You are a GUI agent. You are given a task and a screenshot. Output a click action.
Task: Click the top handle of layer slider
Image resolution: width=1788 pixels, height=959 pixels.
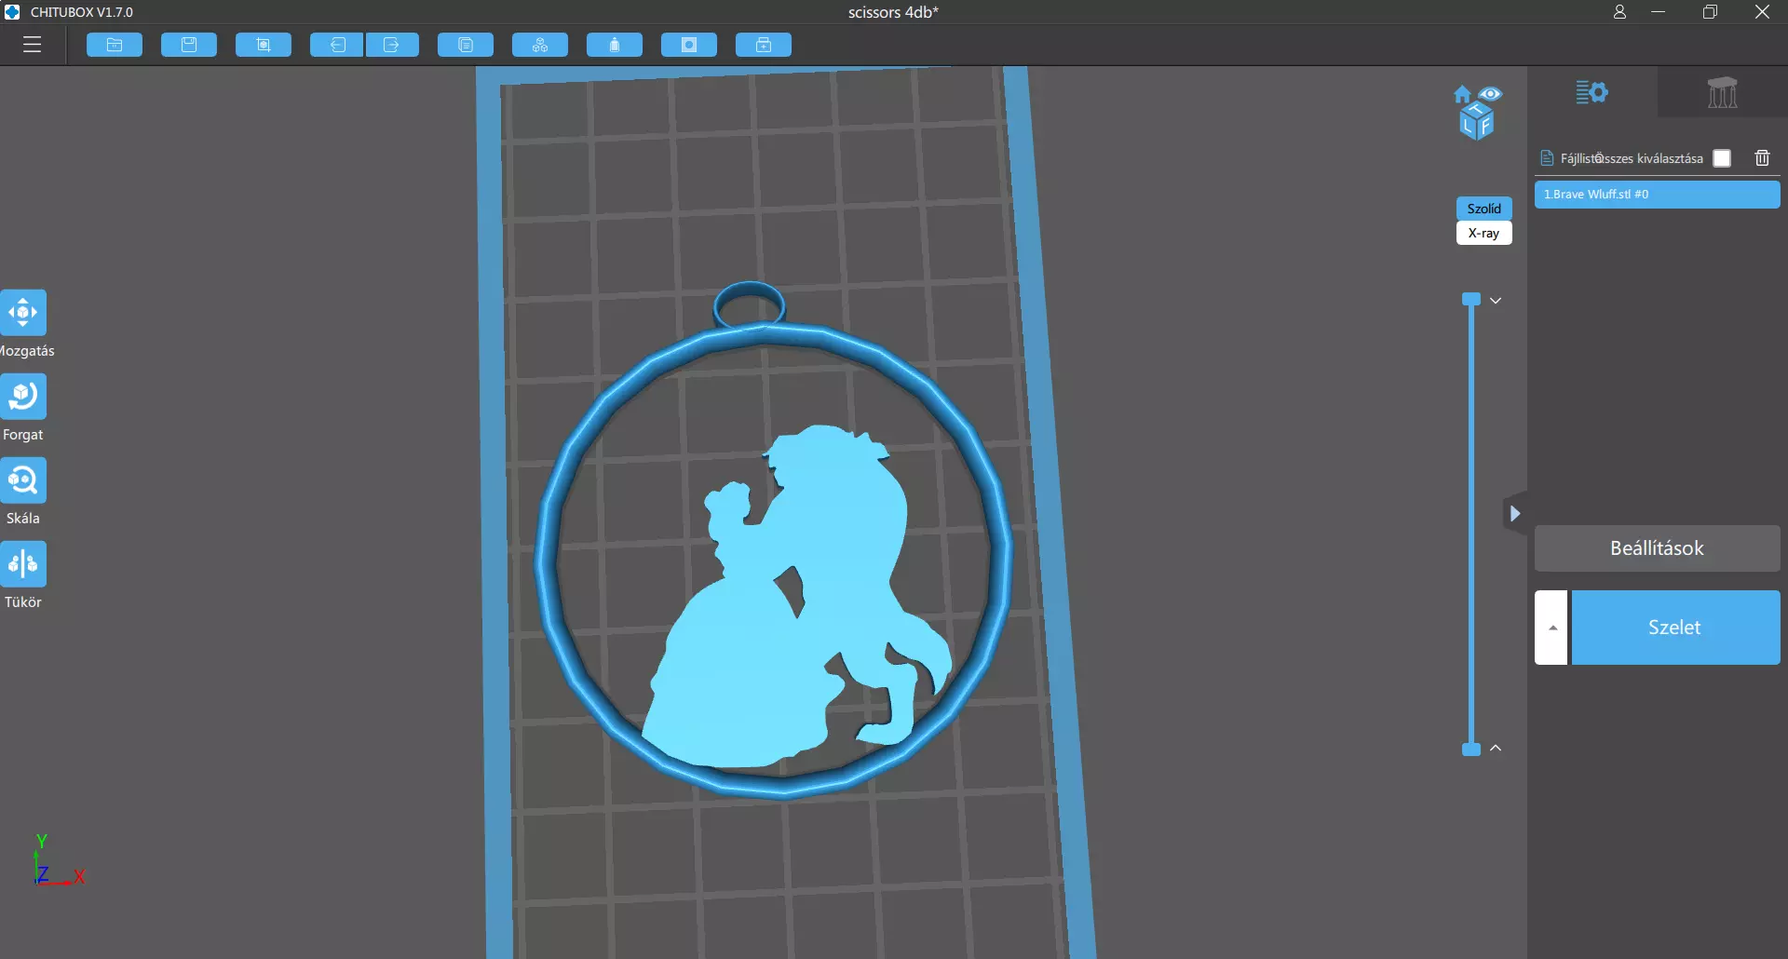[1471, 299]
